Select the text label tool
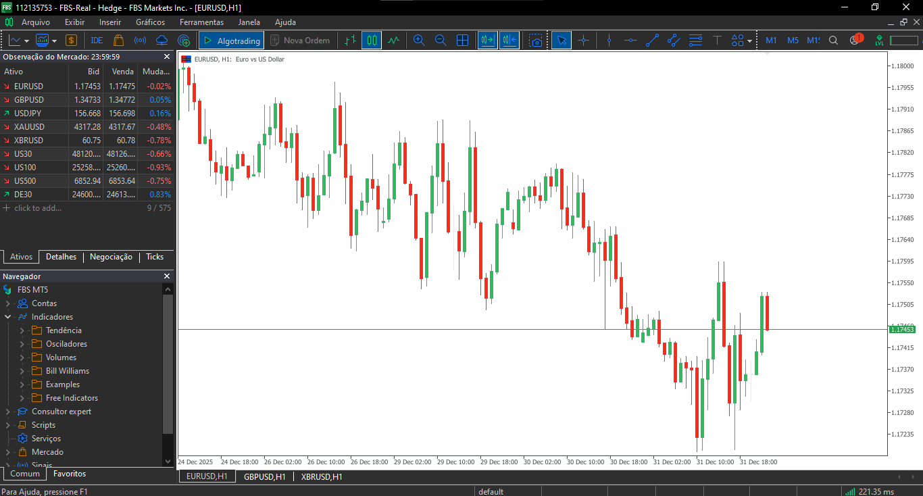Viewport: 923px width, 496px height. point(717,41)
